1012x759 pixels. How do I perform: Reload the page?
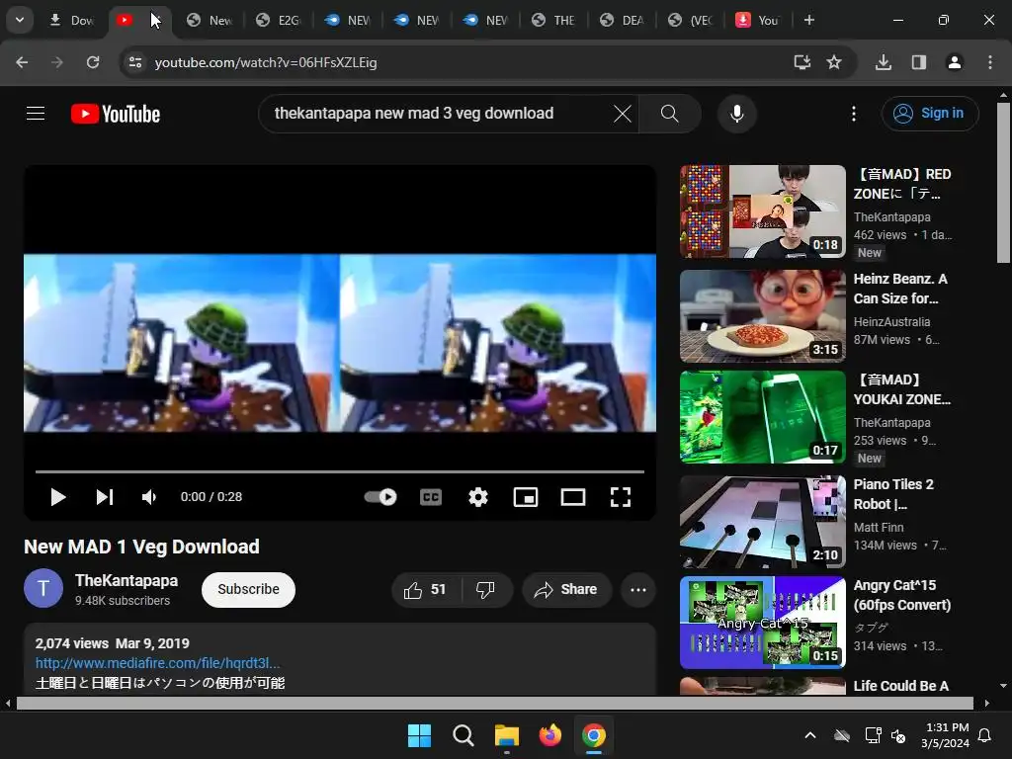93,62
